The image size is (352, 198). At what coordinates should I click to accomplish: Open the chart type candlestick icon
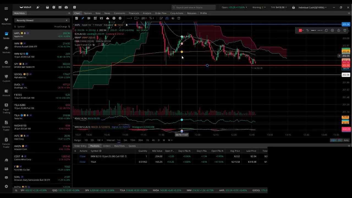89,18
